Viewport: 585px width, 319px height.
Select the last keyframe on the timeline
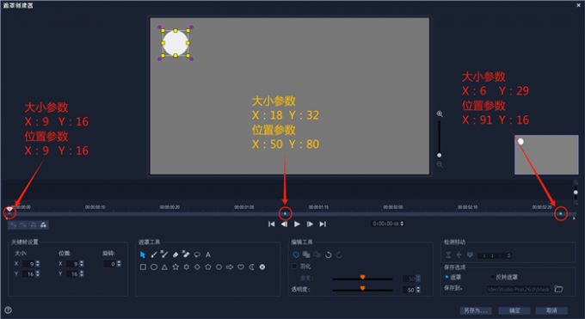tap(561, 213)
